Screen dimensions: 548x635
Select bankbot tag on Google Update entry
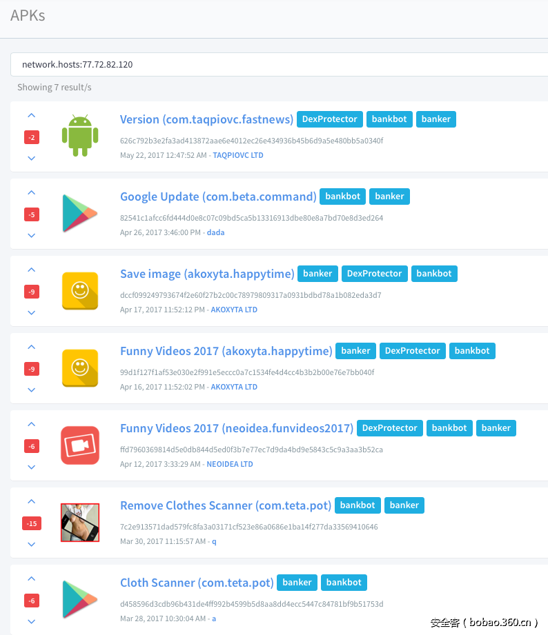point(343,196)
